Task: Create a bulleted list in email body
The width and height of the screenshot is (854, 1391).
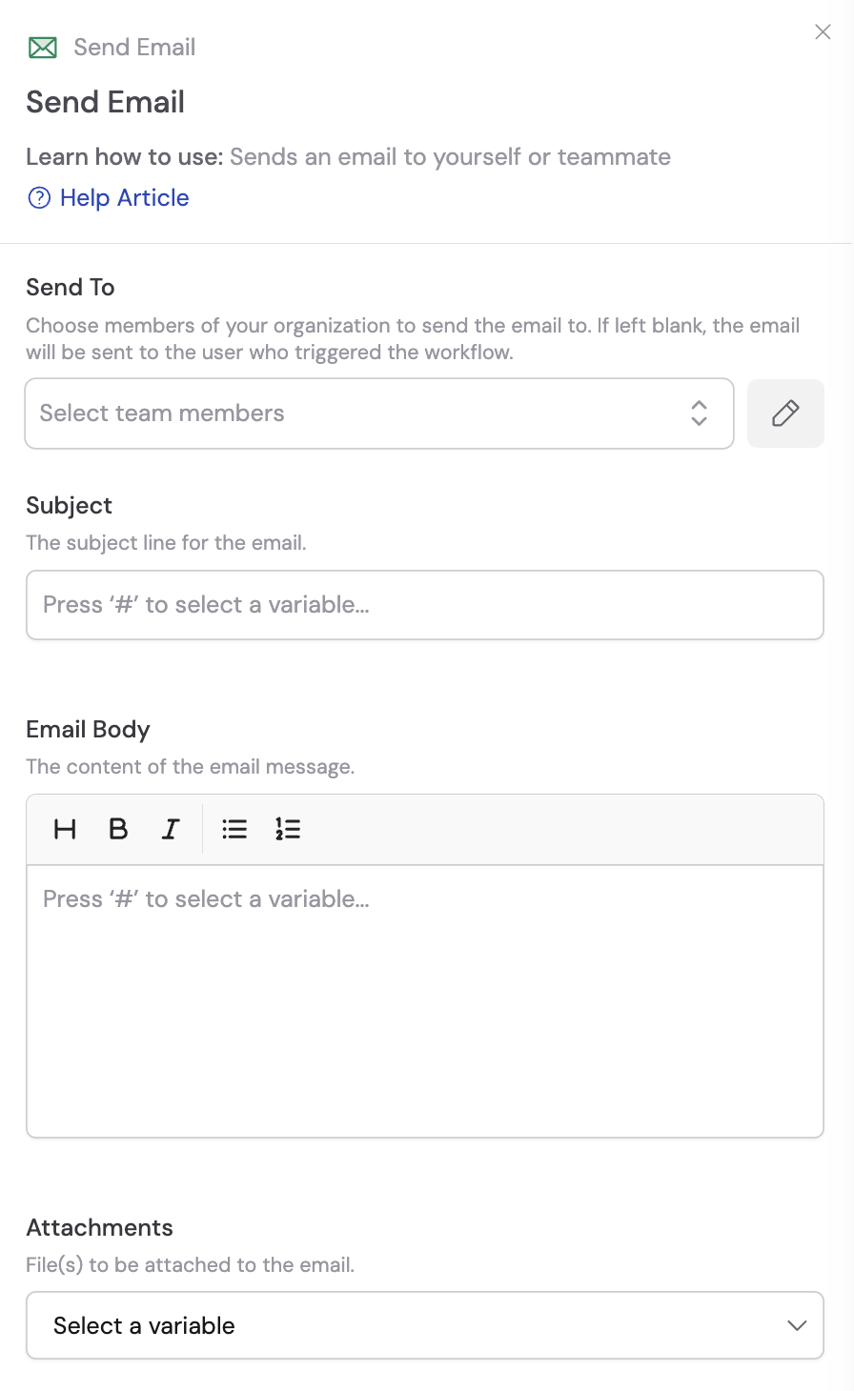Action: (x=234, y=829)
